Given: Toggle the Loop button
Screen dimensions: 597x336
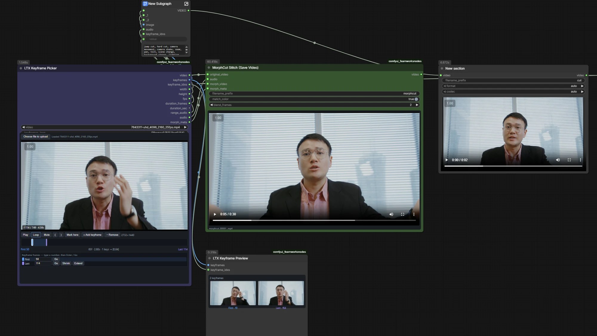Looking at the screenshot, I should (36, 235).
